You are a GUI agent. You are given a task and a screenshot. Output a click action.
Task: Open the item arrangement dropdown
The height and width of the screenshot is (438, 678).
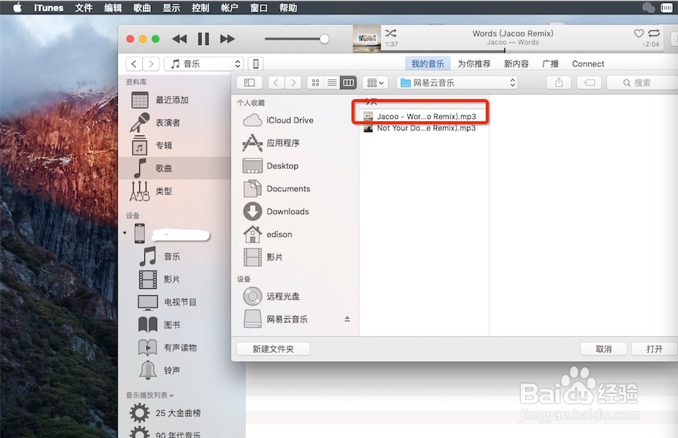coord(375,83)
